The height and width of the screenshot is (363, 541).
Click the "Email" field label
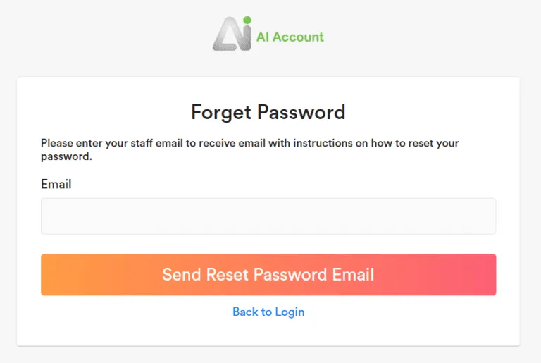[x=56, y=184]
